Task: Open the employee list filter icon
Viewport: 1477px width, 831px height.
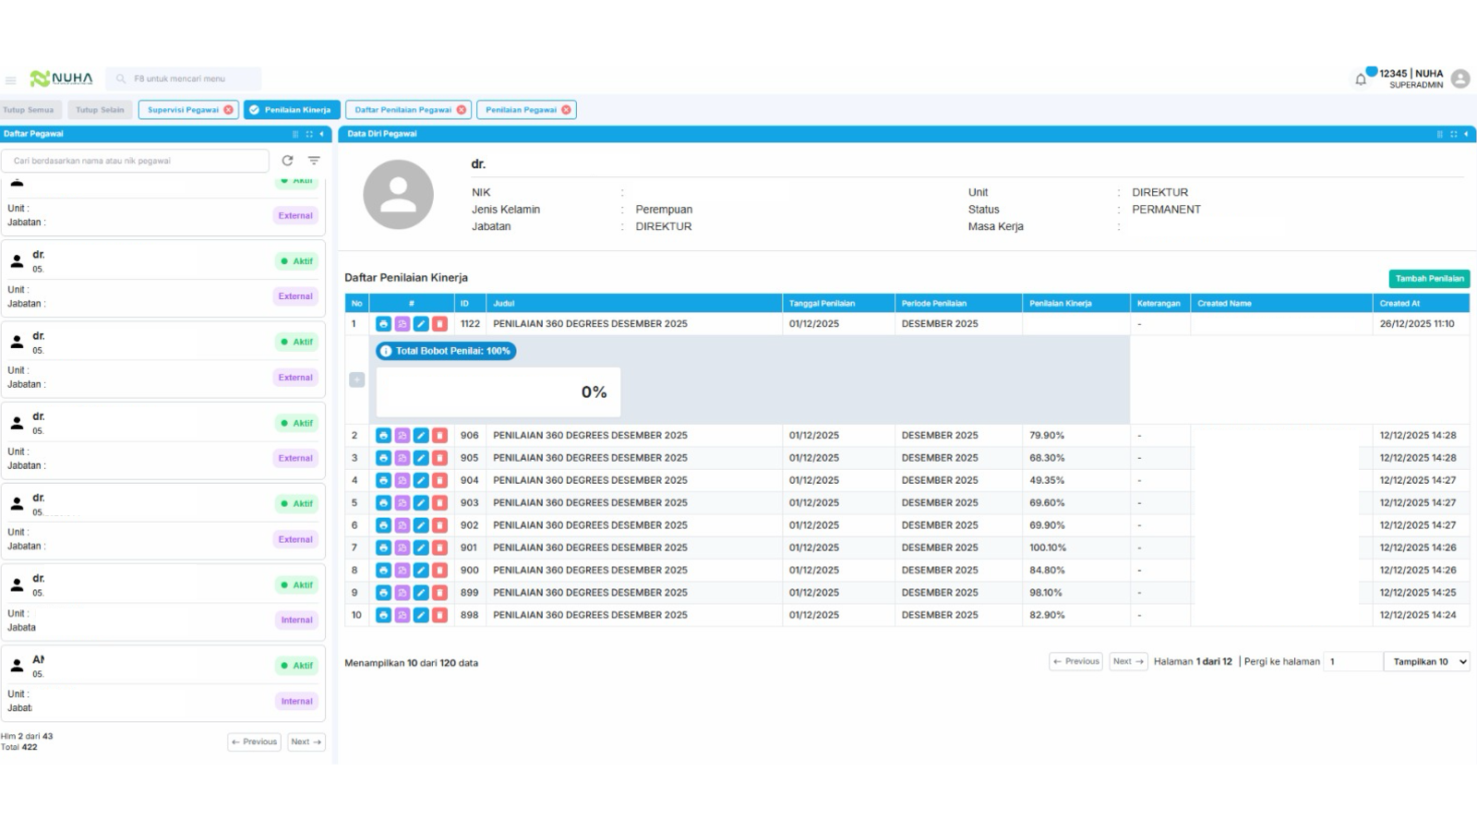Action: 314,161
